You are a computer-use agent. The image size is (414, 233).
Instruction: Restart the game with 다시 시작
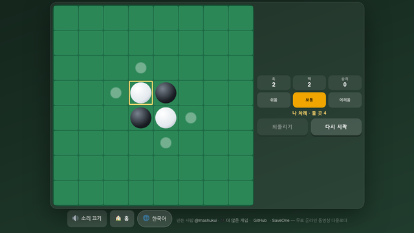point(336,127)
